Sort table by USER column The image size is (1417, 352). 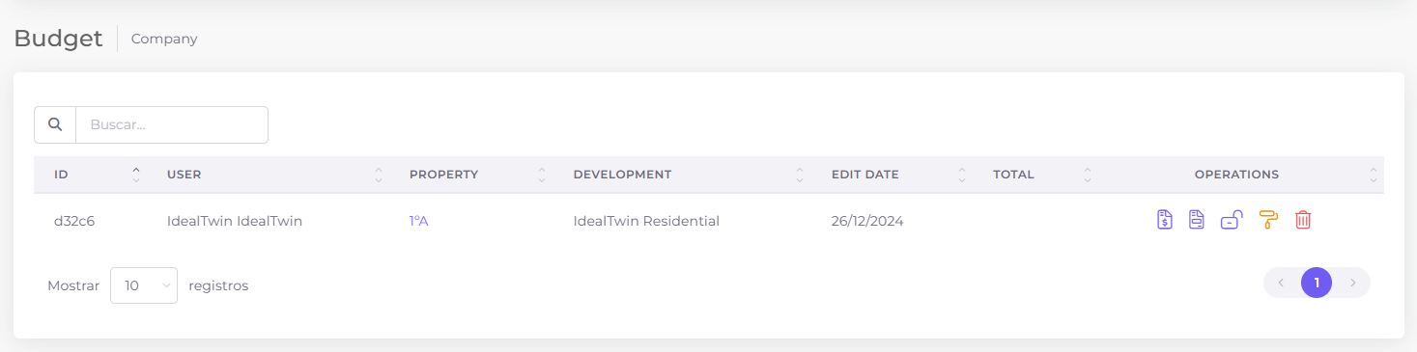pos(275,175)
